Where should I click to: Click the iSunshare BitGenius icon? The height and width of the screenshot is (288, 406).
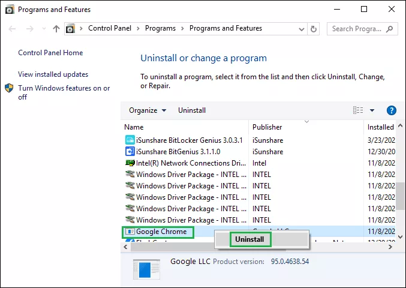pyautogui.click(x=130, y=152)
